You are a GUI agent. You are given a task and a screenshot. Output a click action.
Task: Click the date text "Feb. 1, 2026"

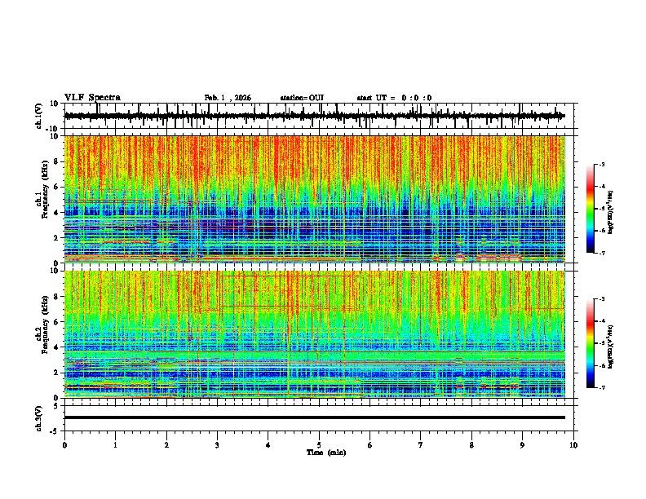tap(228, 98)
